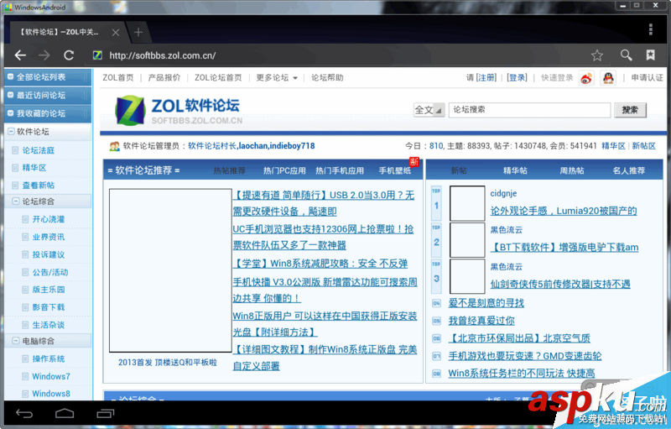The width and height of the screenshot is (671, 429).
Task: Open 开心浇灌 sub-forum
Action: point(49,219)
